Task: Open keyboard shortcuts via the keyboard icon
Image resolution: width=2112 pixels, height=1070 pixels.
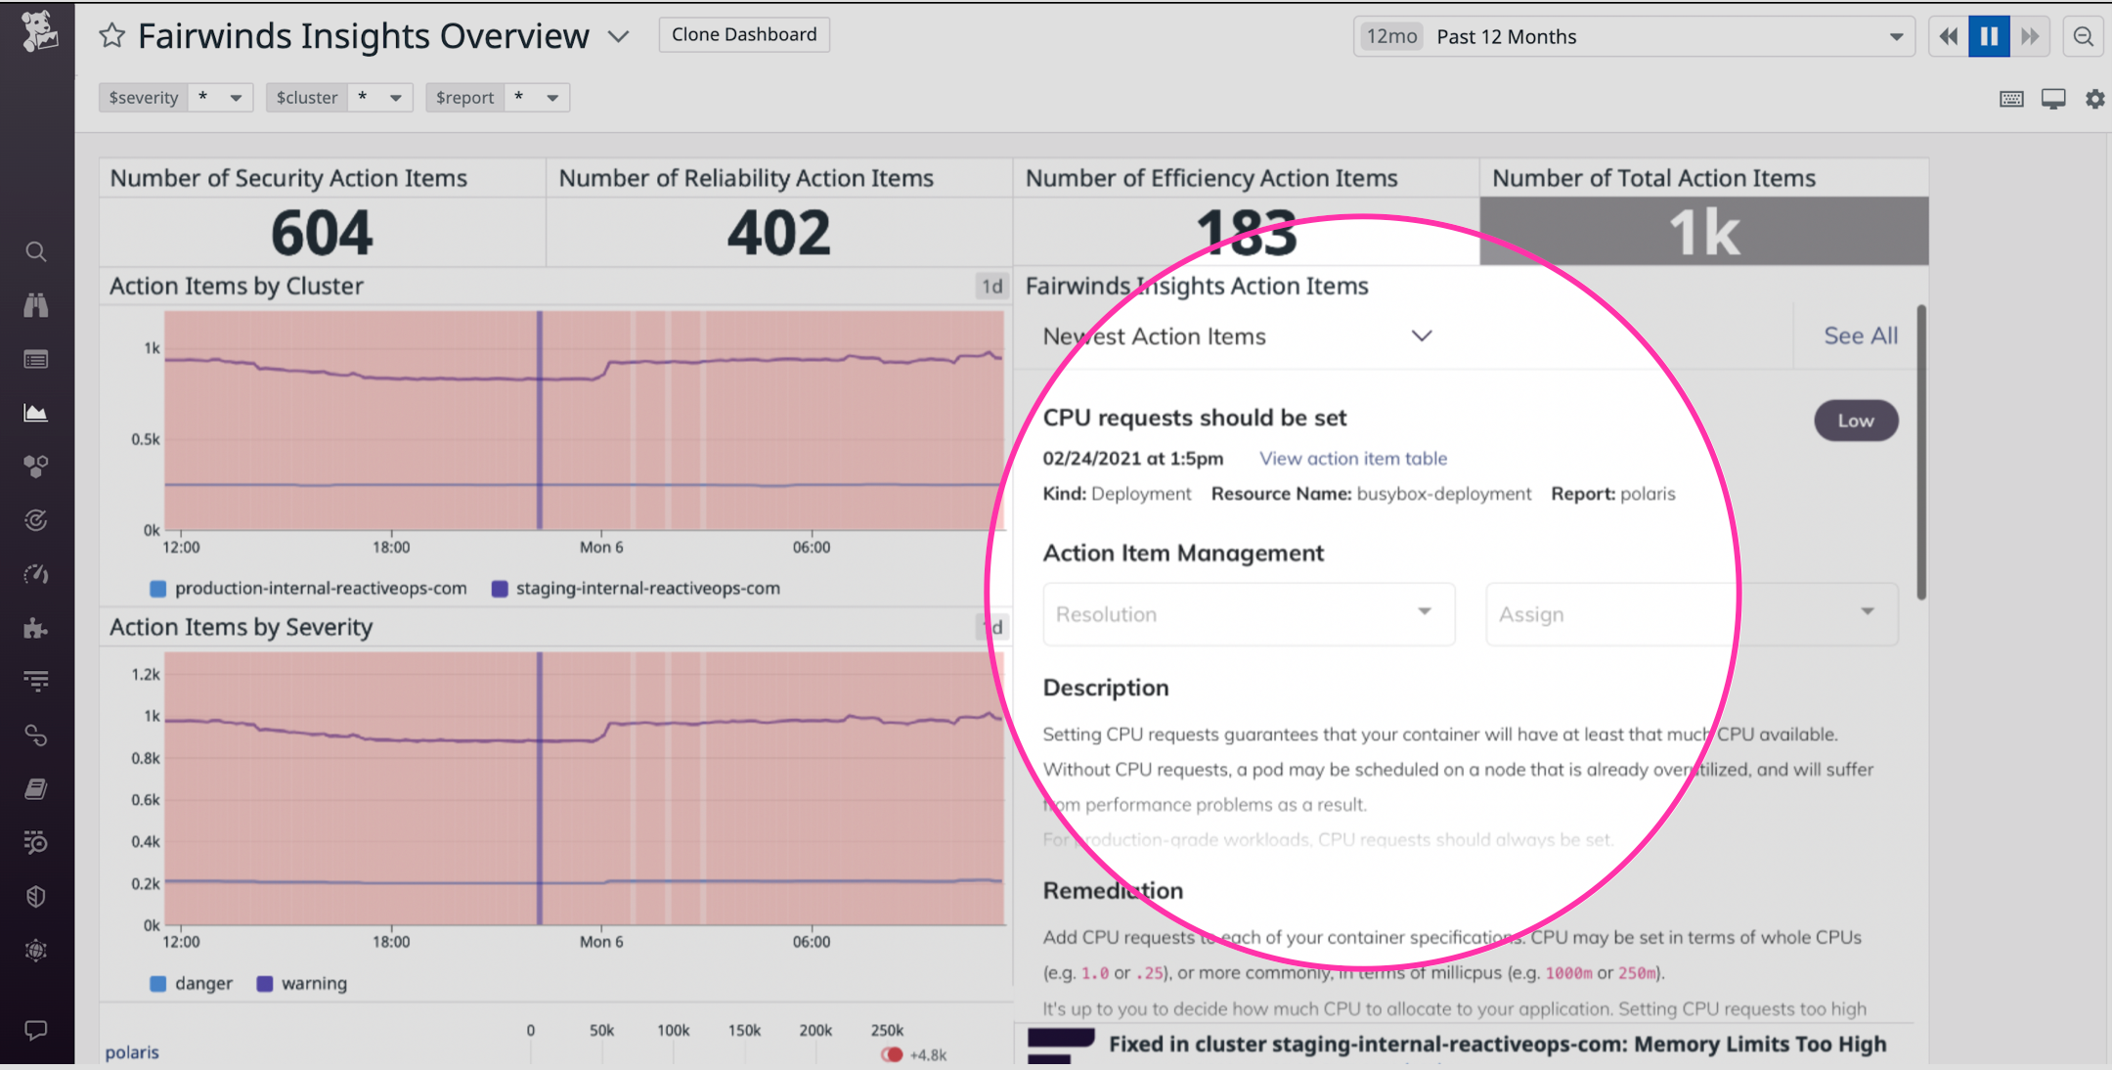Action: [2011, 98]
